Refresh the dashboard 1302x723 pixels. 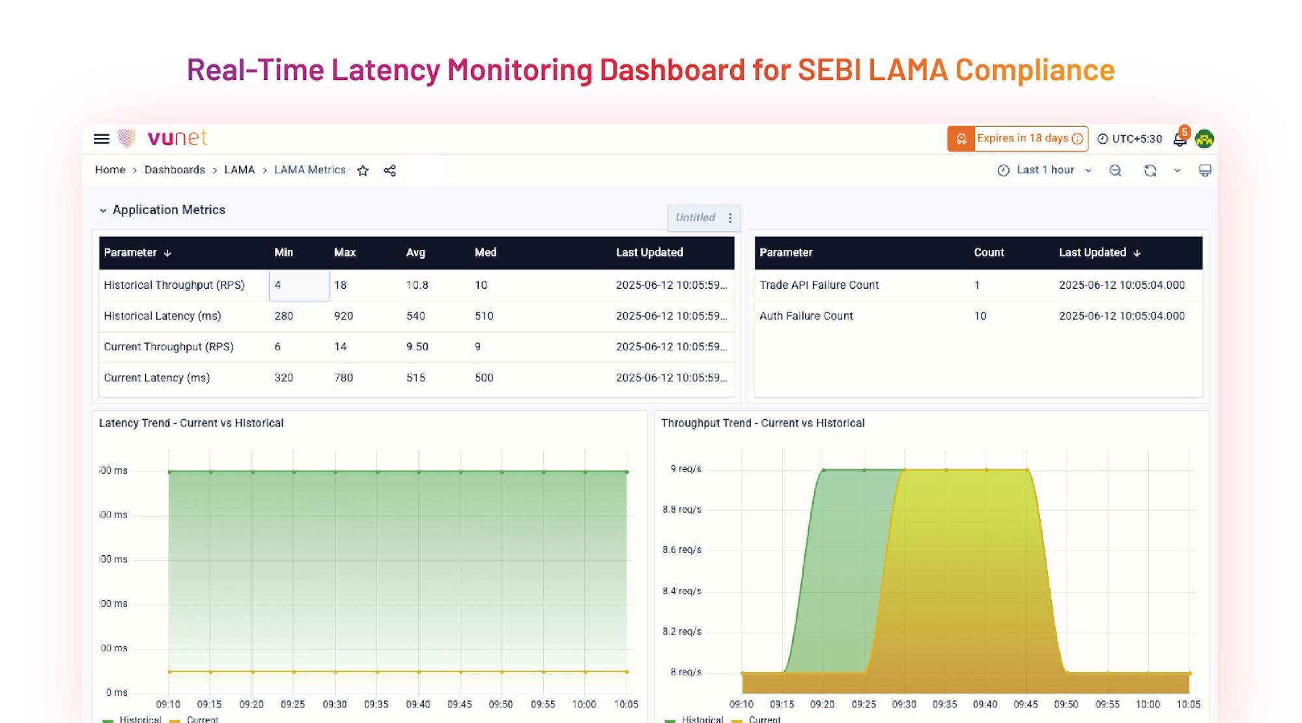(x=1150, y=171)
